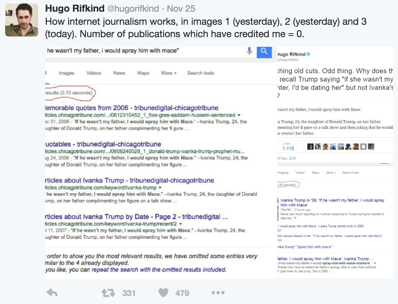Click the 24 Nov 2016 date
The height and width of the screenshot is (304, 398).
point(287,158)
